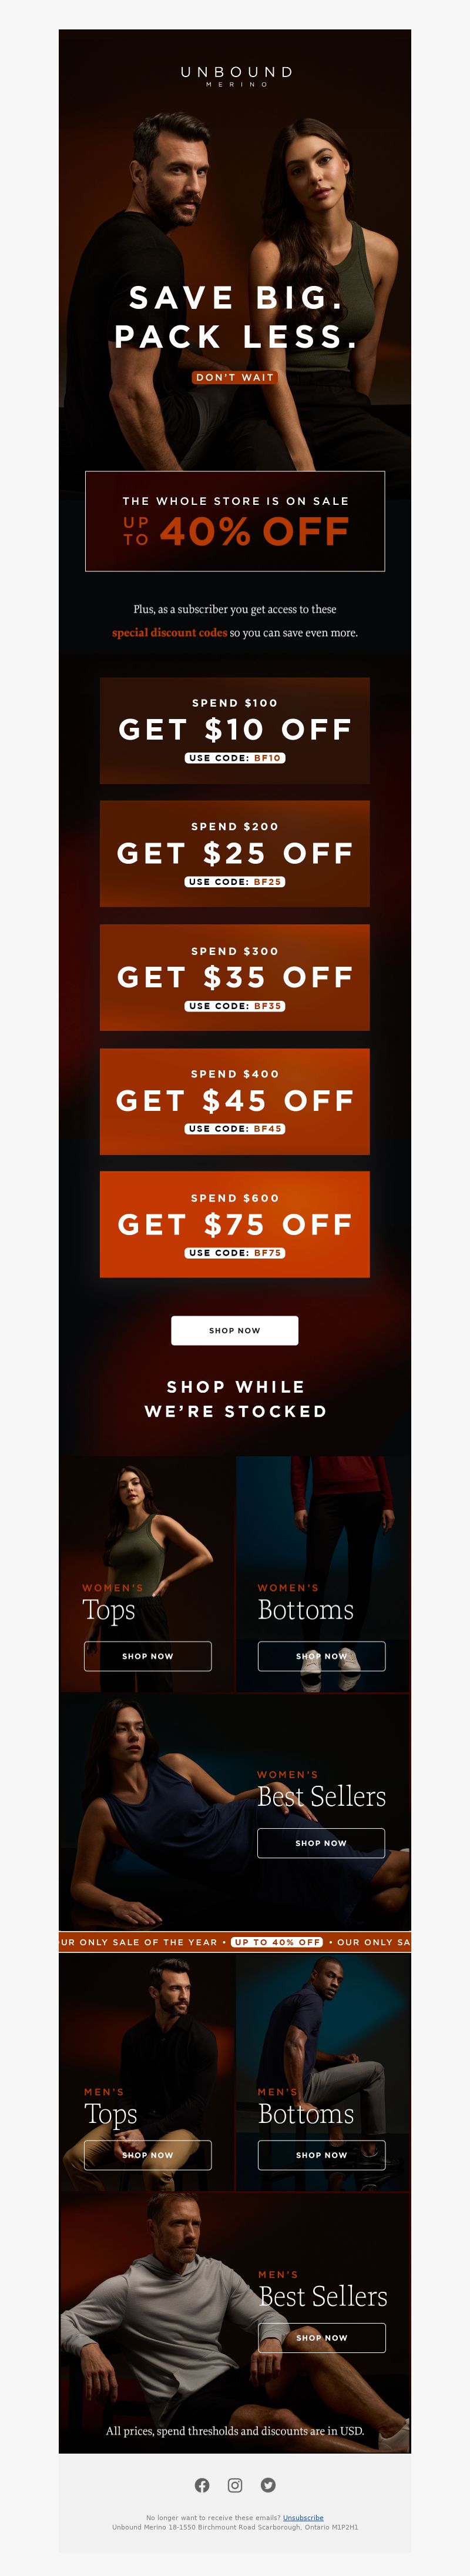
Task: Click the Unbound Merino logo
Action: tap(236, 76)
